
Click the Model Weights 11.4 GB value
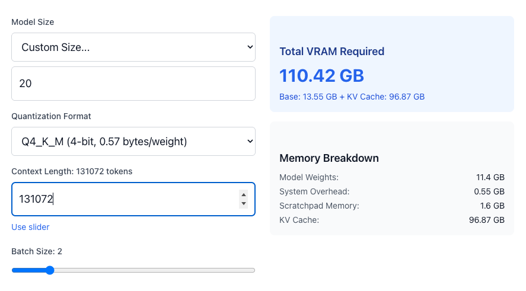[x=490, y=177]
